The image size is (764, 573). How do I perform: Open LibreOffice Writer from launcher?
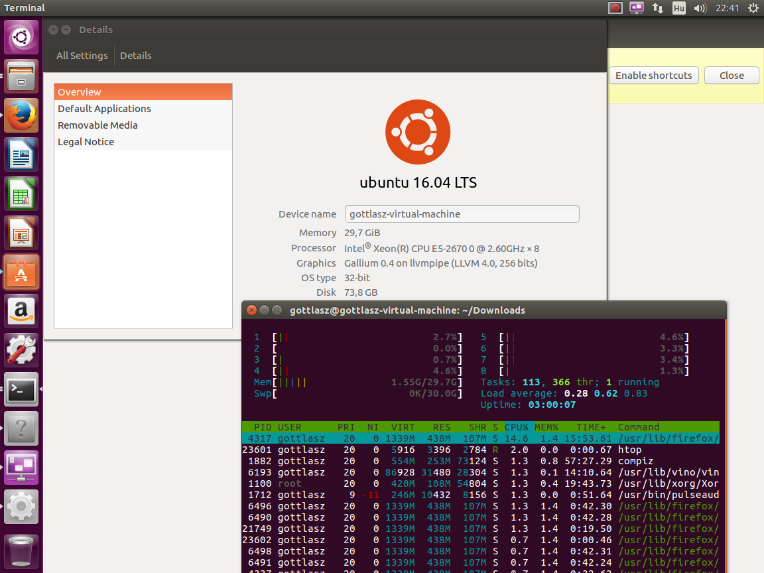tap(21, 155)
